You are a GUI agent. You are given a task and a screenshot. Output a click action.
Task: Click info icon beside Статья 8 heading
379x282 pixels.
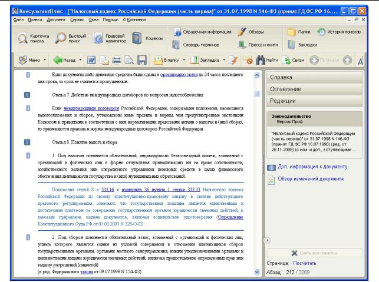27,142
